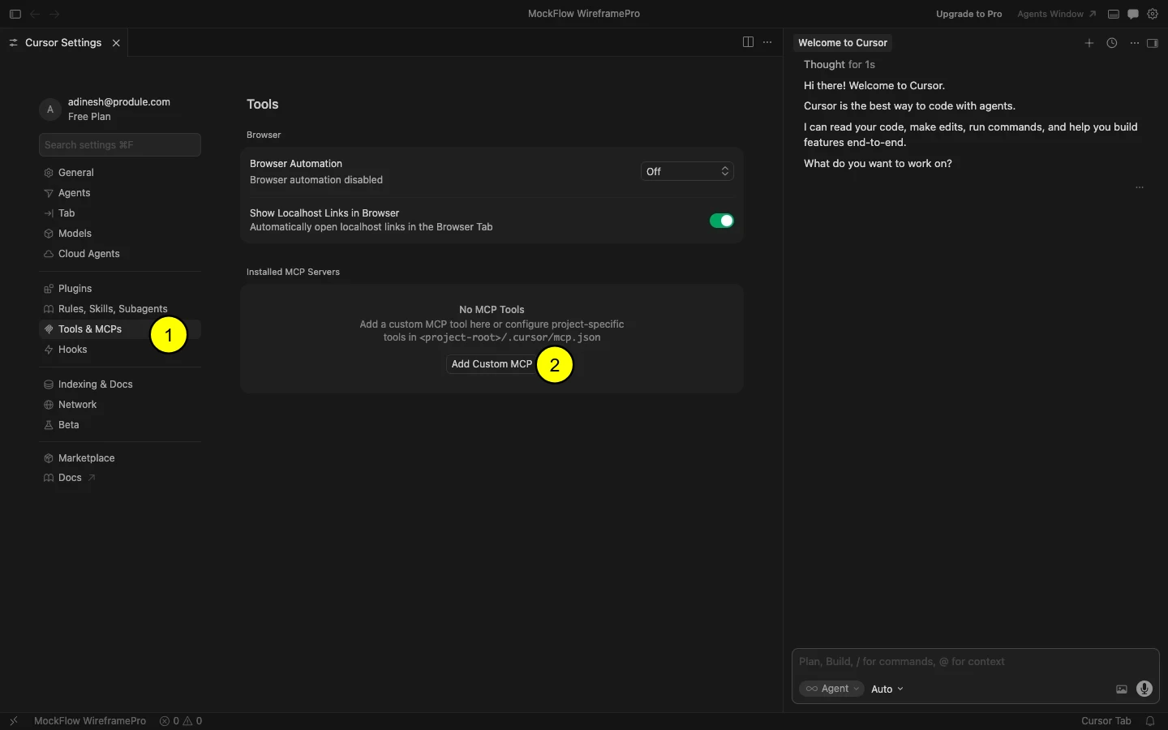Viewport: 1168px width, 730px height.
Task: Go back using the left arrow
Action: (35, 14)
